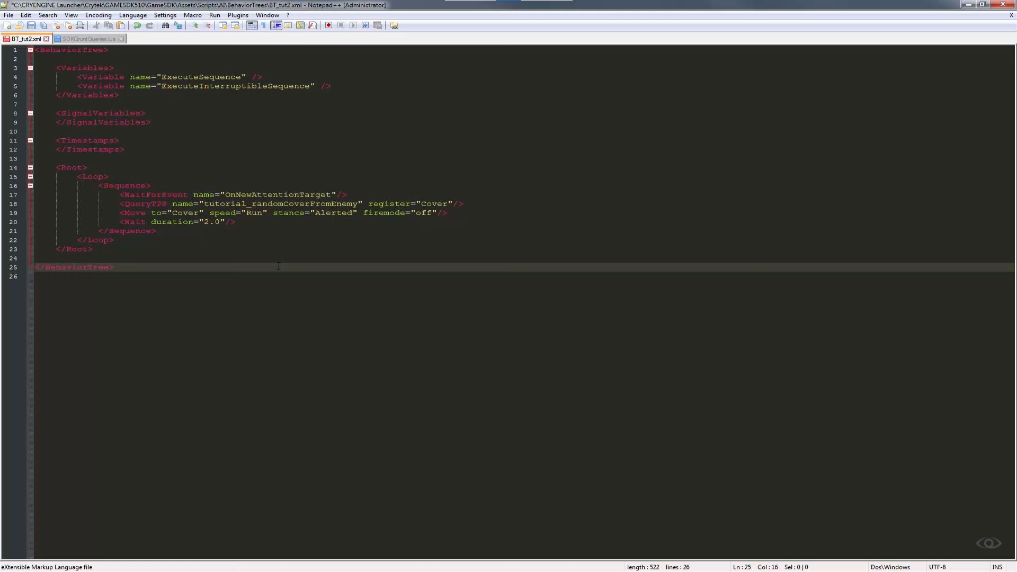
Task: Close the BT_tut2.xml tab
Action: tap(47, 39)
